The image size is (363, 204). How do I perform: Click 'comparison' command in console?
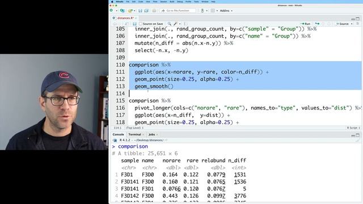(x=133, y=146)
